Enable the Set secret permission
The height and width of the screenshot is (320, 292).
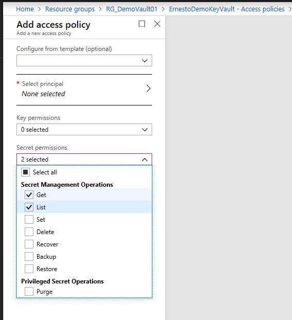tap(29, 220)
